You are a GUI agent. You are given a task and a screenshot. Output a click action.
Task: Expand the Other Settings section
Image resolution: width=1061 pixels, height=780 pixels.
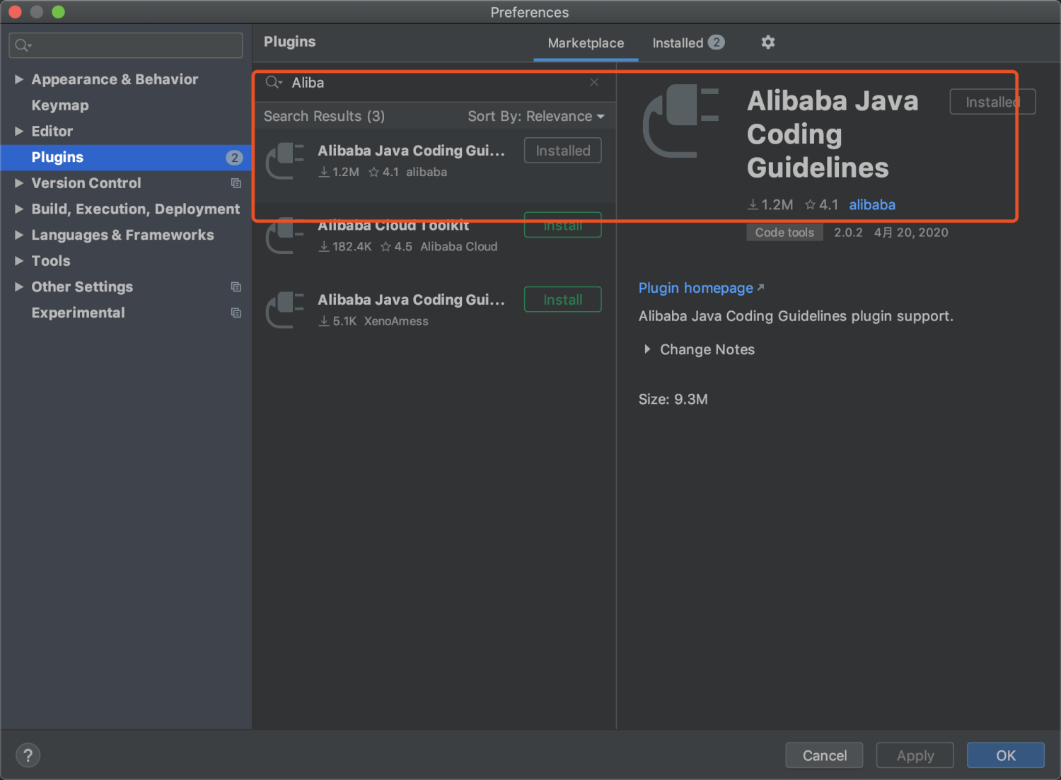point(19,286)
